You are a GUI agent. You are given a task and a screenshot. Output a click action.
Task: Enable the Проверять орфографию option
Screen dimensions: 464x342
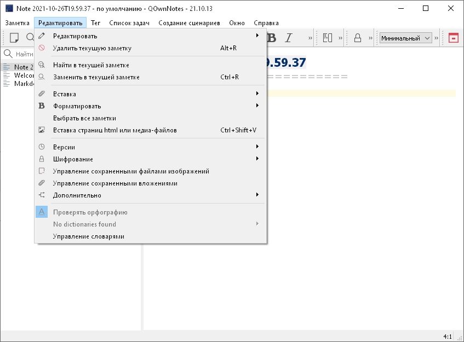click(x=88, y=212)
